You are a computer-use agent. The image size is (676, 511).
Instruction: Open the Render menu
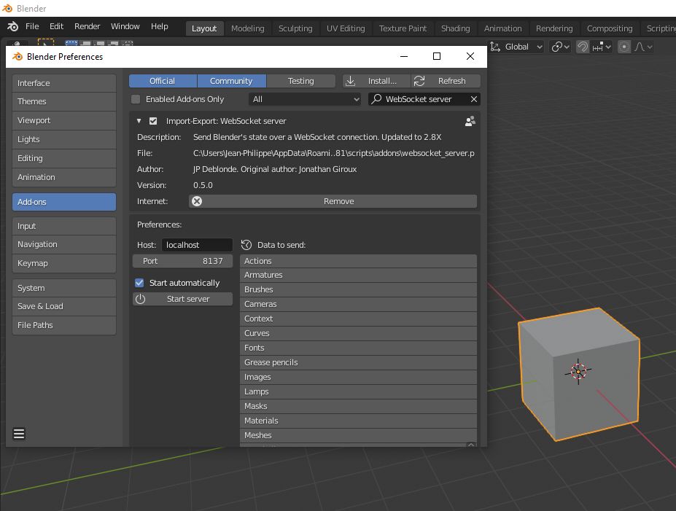point(87,26)
